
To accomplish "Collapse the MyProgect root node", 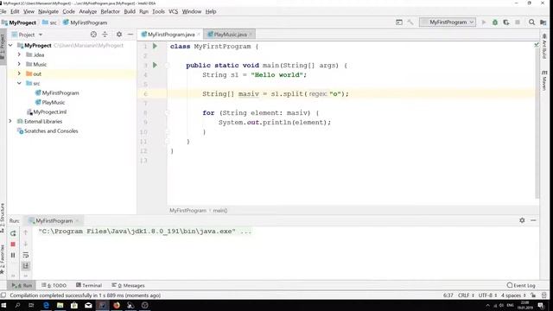I will (10, 45).
